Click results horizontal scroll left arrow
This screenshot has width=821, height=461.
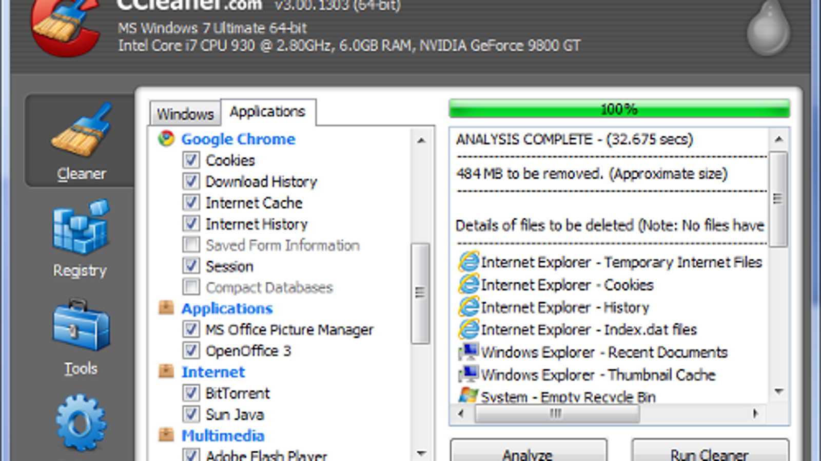pyautogui.click(x=461, y=413)
